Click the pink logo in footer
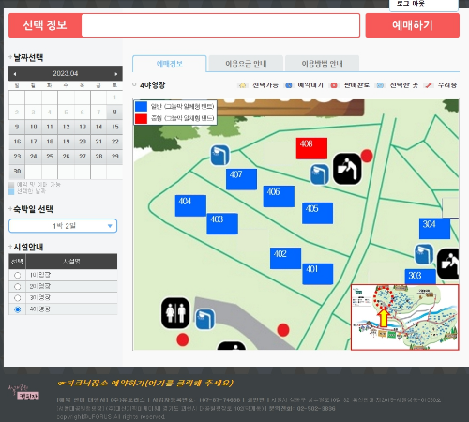 pyautogui.click(x=23, y=393)
